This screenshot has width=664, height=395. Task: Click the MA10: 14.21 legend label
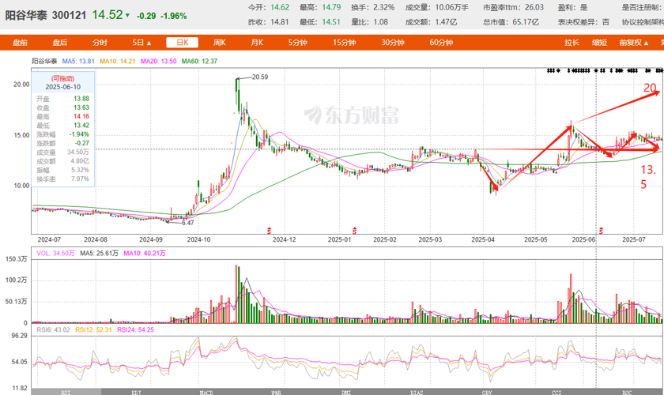[x=117, y=61]
